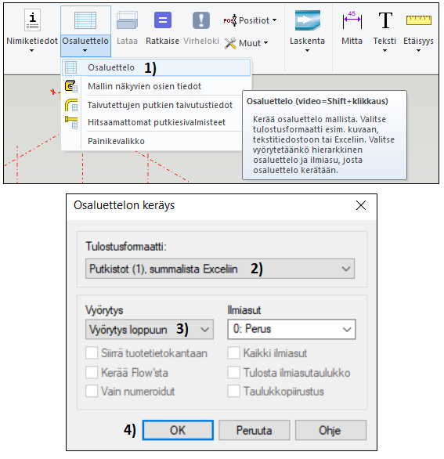Click the Virheloki label in ribbon
Viewport: 444px width, 459px height.
click(x=201, y=41)
